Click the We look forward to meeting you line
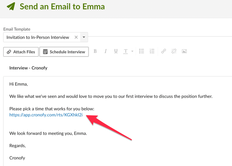The height and width of the screenshot is (166, 232). coord(48,133)
